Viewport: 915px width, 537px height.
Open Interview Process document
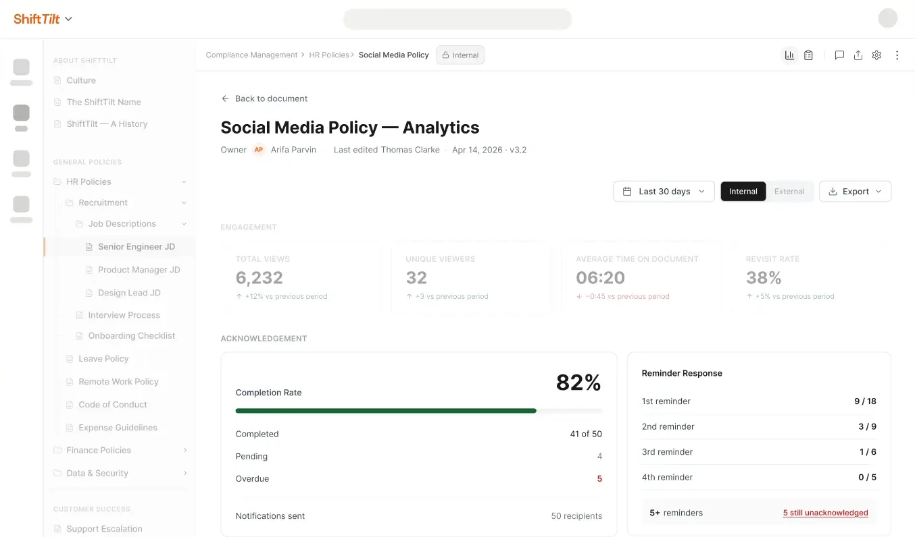coord(124,315)
